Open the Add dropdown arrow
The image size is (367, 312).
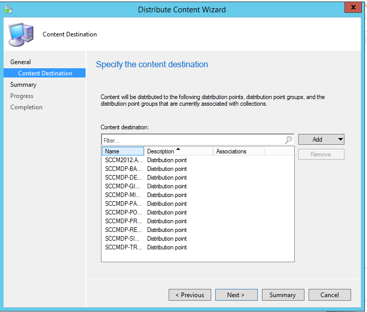340,140
